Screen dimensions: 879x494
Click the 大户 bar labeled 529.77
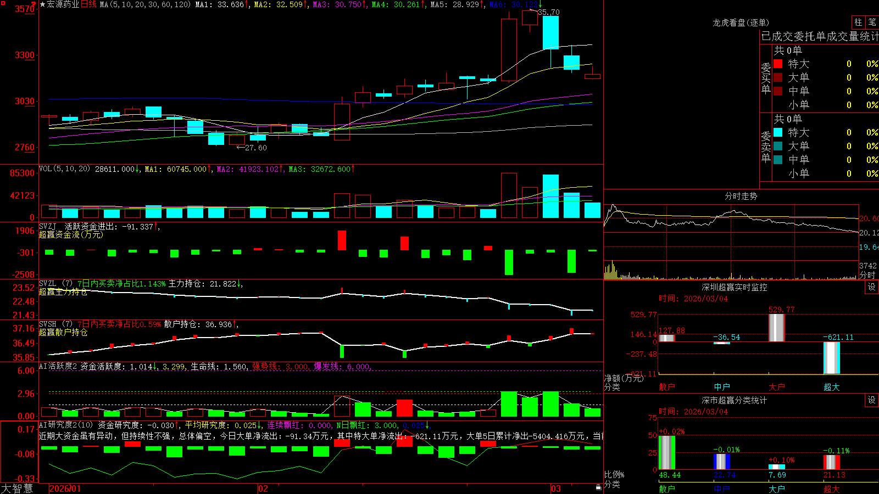[777, 328]
